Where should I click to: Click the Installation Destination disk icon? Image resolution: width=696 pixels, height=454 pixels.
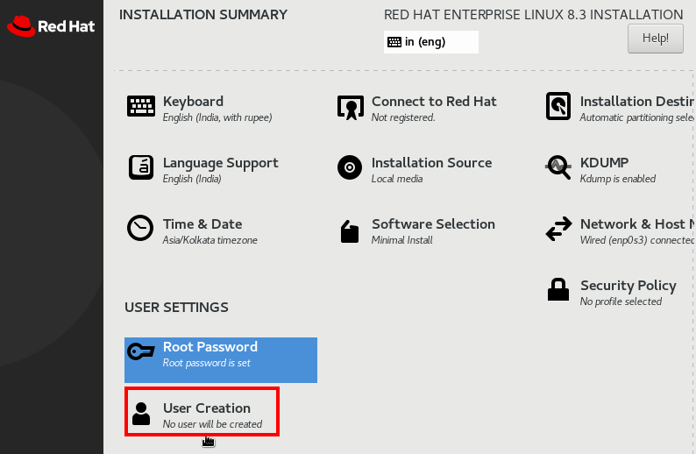coord(558,106)
